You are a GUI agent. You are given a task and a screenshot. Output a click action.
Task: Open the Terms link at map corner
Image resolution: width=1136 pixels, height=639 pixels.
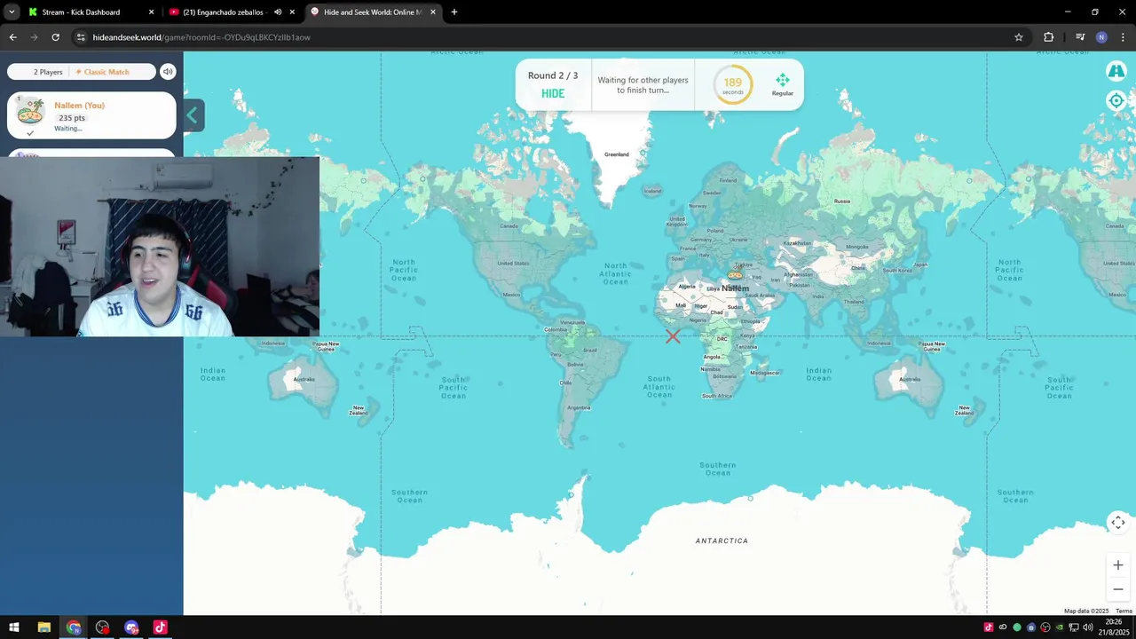point(1124,611)
